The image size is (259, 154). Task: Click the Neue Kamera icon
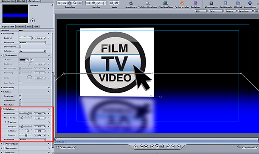[131, 3]
